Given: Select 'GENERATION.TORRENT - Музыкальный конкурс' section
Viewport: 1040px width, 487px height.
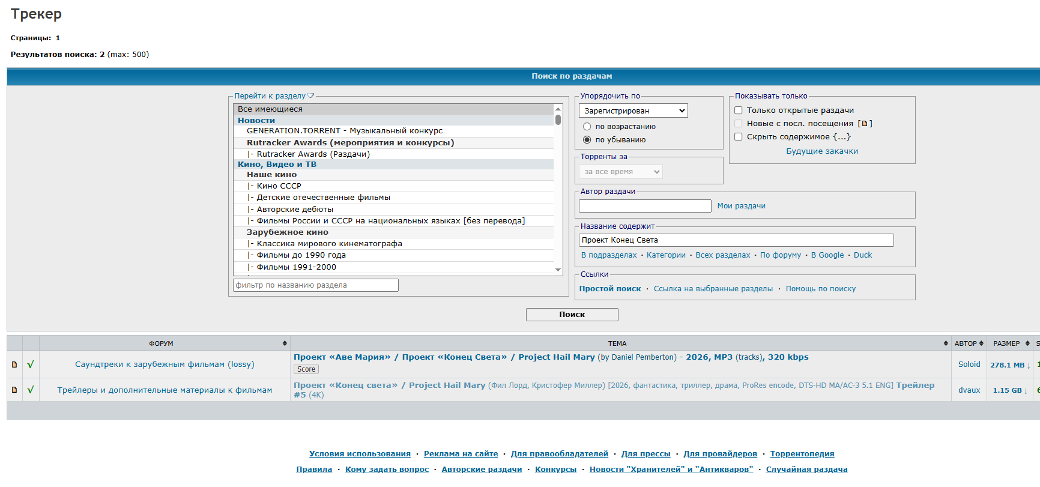Looking at the screenshot, I should click(393, 131).
